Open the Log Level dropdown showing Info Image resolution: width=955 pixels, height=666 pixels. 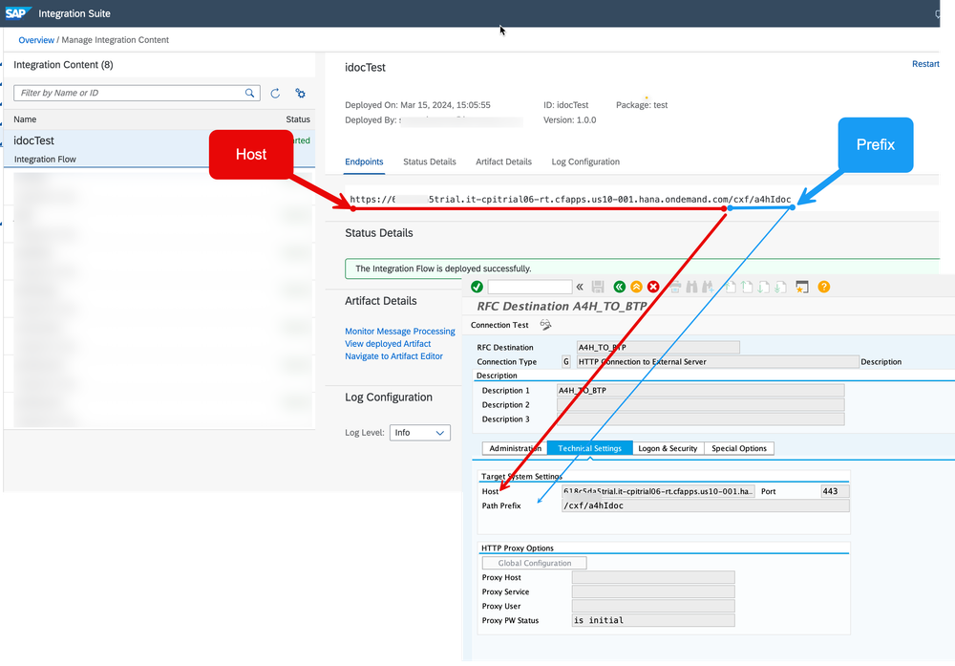[420, 432]
